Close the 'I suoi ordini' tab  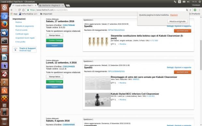tap(36, 6)
